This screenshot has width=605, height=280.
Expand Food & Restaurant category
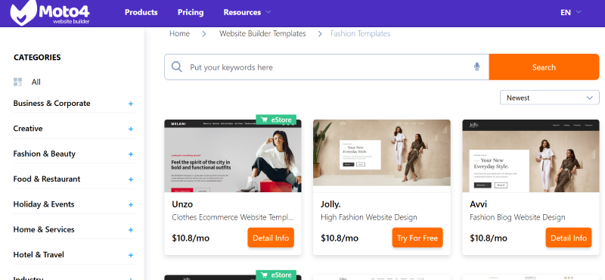click(x=131, y=179)
